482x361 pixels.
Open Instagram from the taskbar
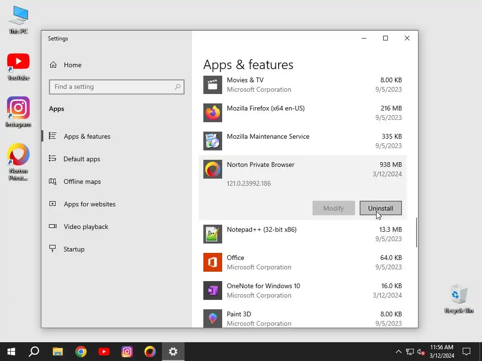(127, 352)
